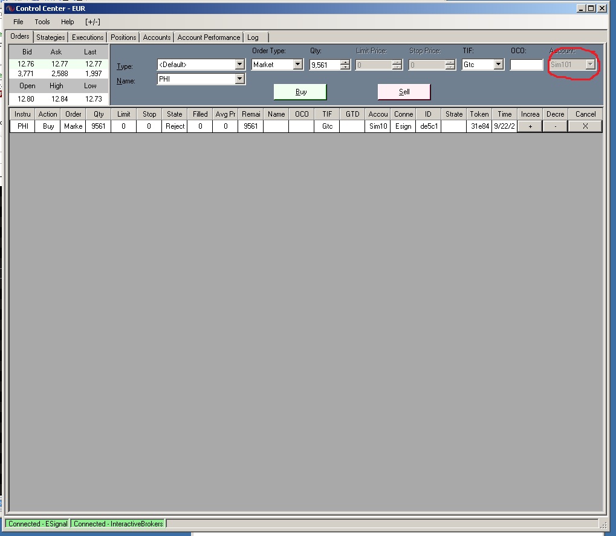Click the GTD column header
The height and width of the screenshot is (536, 616).
[352, 114]
